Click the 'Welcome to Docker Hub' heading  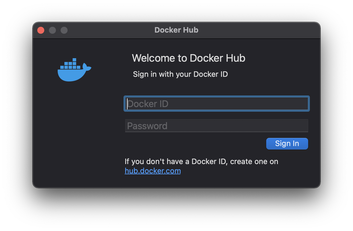tap(188, 58)
